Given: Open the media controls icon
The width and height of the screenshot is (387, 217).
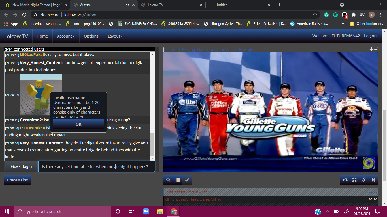Looking at the screenshot, I should coord(362,15).
